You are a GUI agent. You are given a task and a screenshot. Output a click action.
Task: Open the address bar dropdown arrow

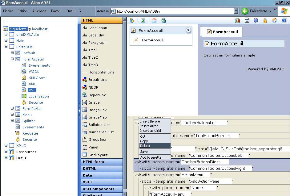coord(236,11)
